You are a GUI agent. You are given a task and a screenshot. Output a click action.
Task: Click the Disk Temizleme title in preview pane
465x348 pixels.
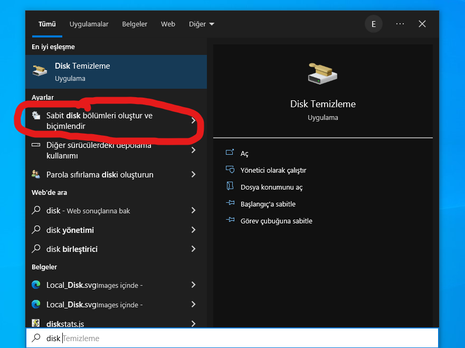tap(322, 104)
